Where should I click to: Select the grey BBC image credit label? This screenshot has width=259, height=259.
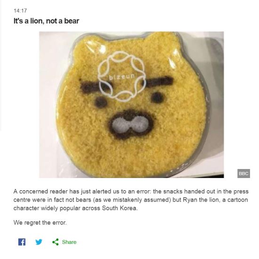click(243, 173)
